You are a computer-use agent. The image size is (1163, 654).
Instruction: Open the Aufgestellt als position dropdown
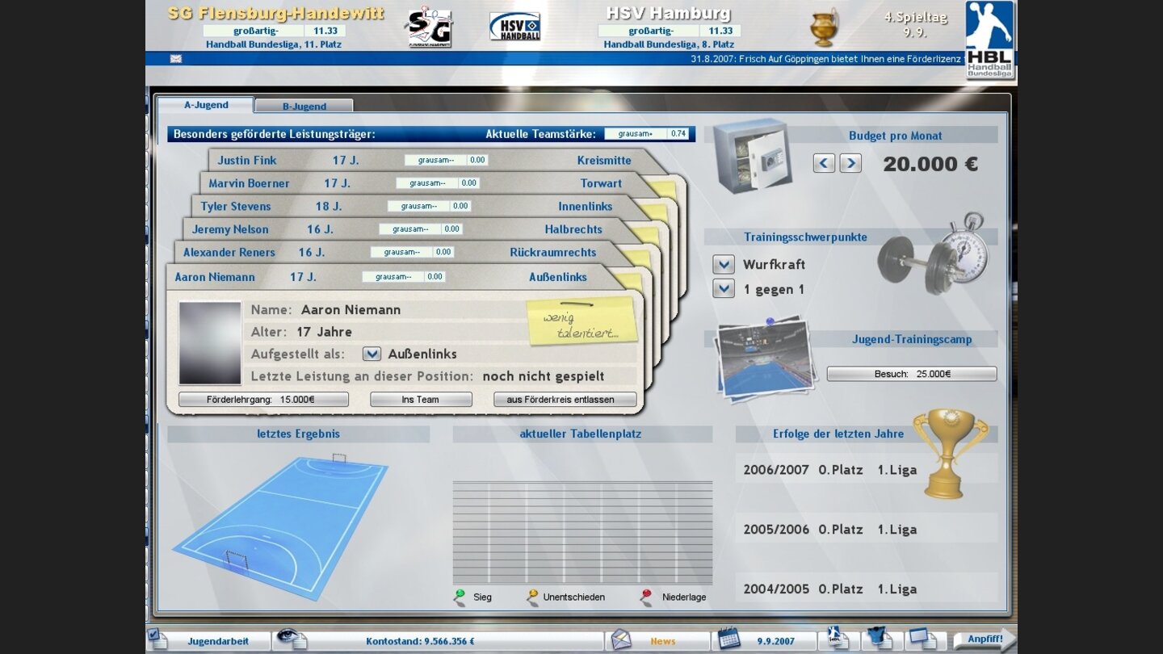[372, 354]
